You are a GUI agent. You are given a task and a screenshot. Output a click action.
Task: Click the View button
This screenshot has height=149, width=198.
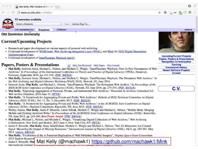click(x=66, y=24)
